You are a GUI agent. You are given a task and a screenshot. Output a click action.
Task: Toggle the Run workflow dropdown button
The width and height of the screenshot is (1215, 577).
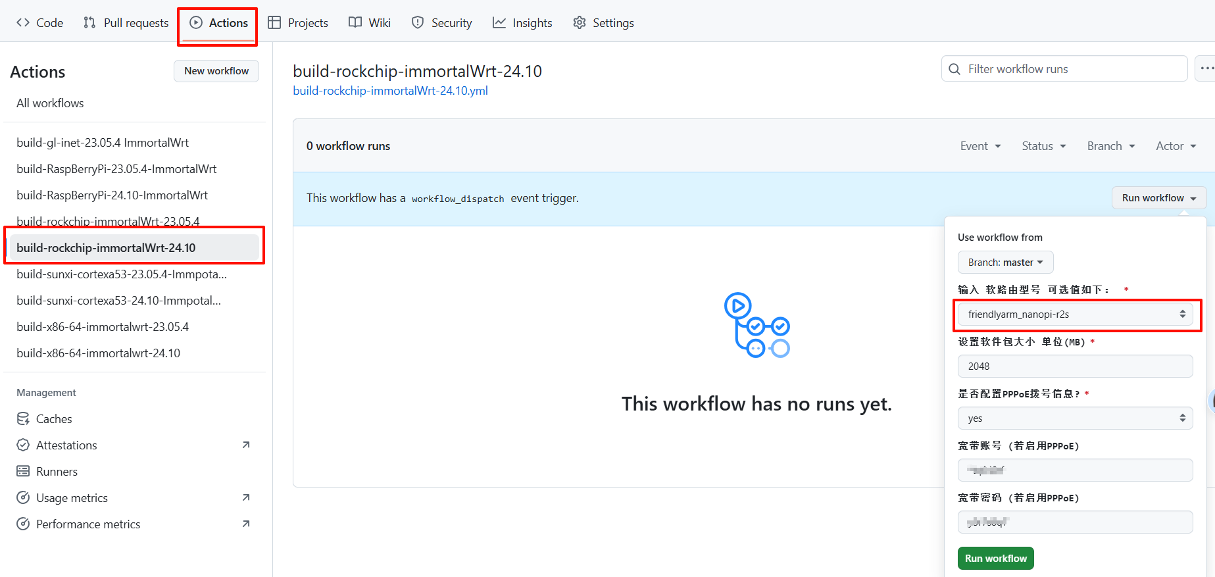pos(1159,198)
